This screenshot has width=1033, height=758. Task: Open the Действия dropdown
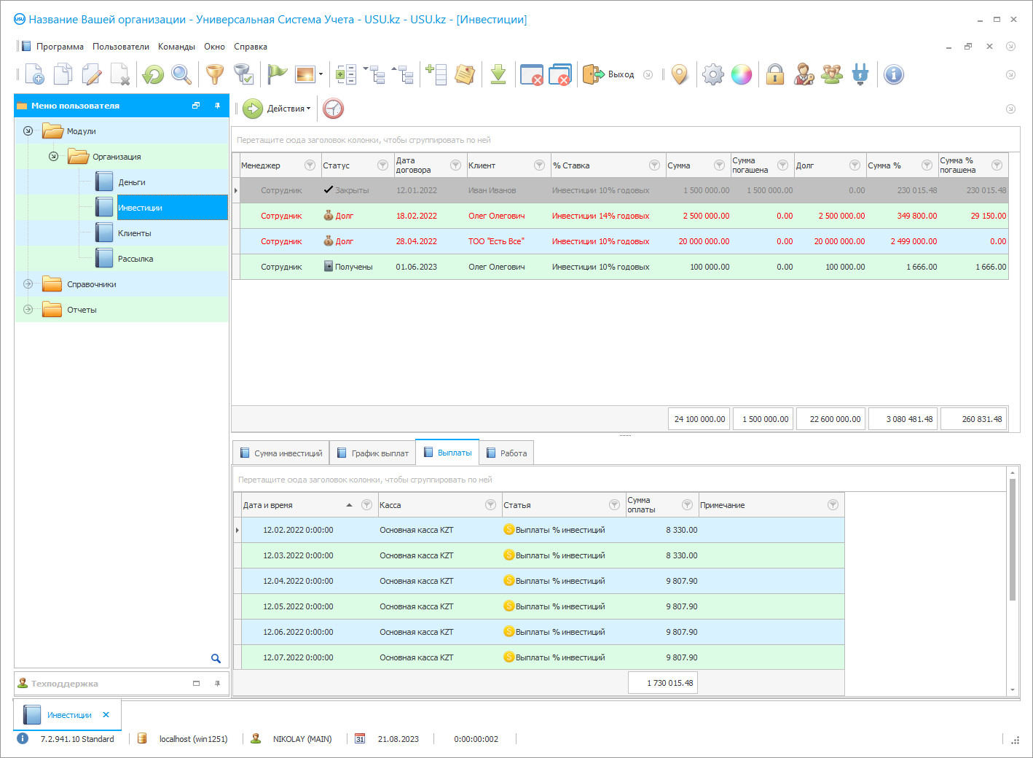coord(288,109)
